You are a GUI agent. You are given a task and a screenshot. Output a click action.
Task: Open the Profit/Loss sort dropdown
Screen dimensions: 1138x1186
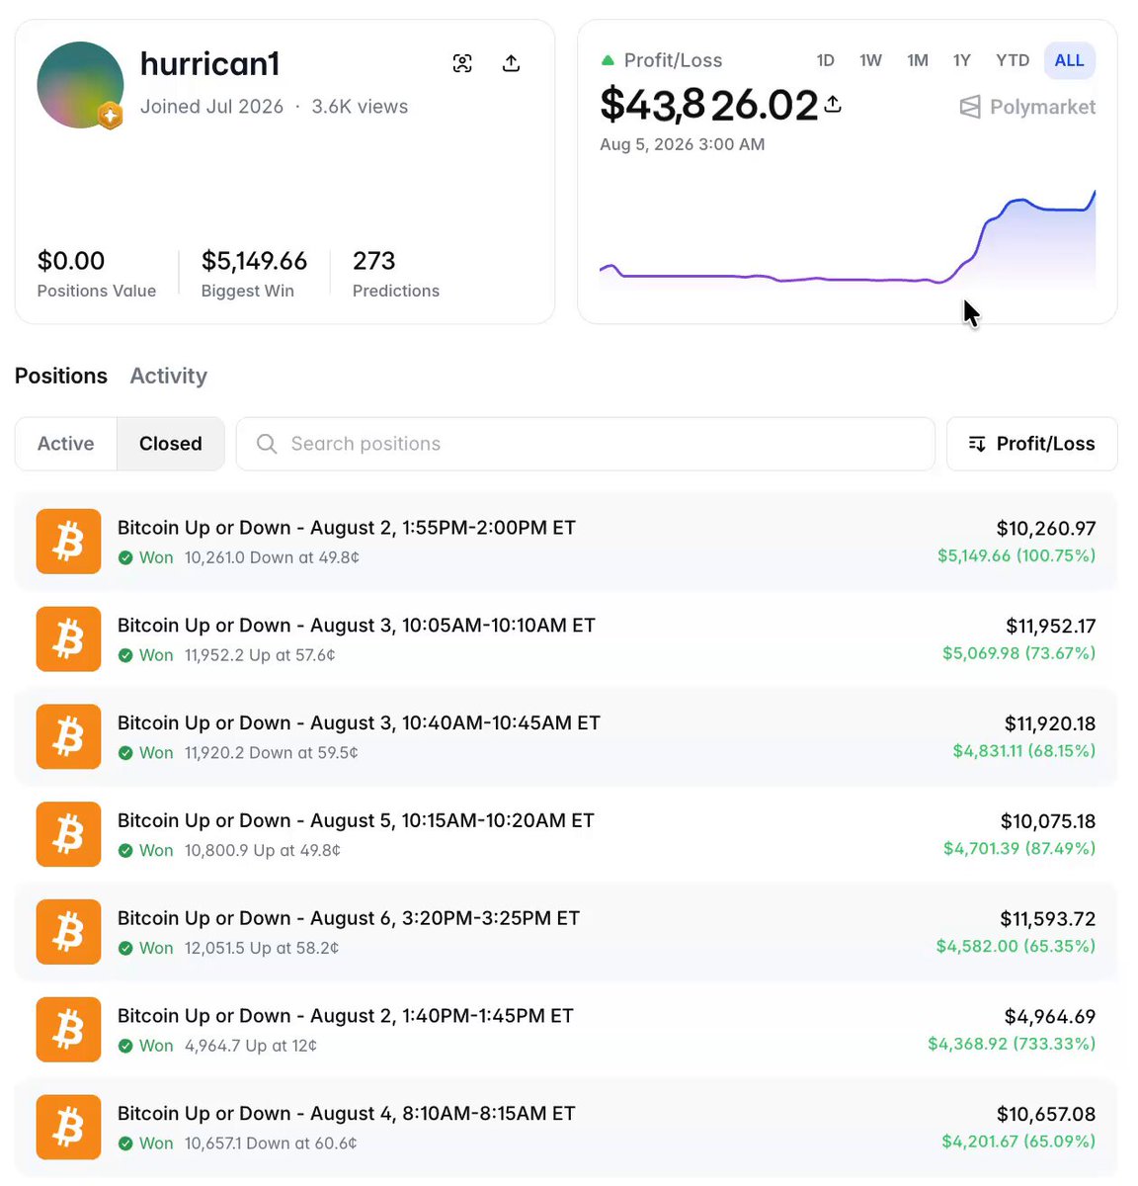pyautogui.click(x=1032, y=444)
